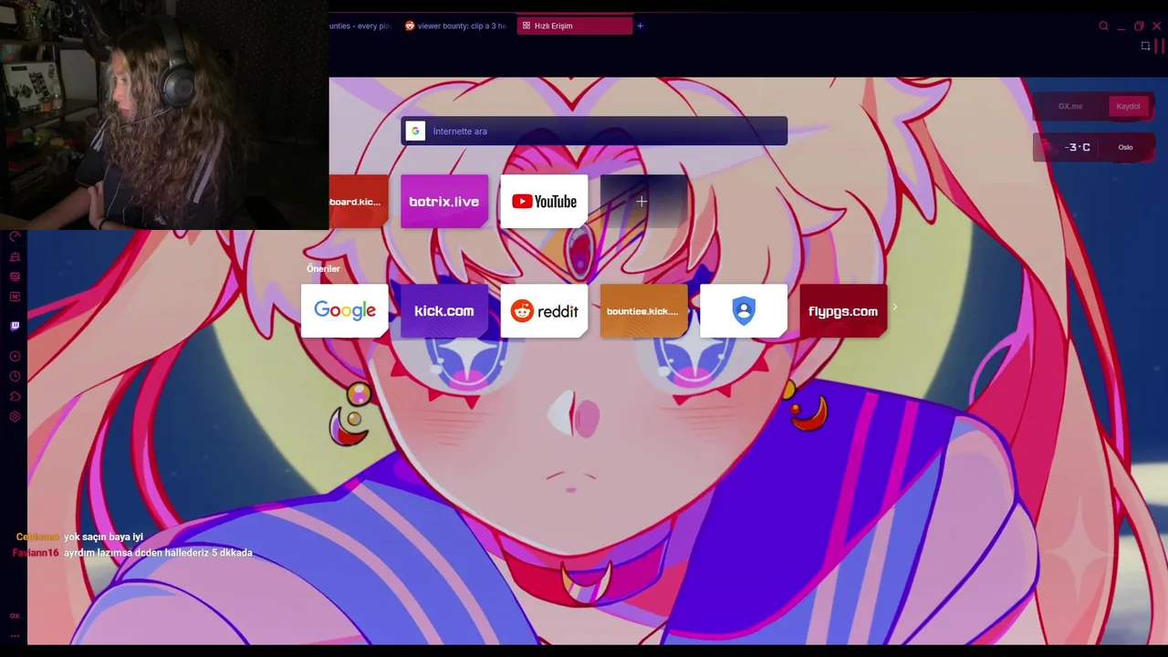Open the Player icon in the sidebar
This screenshot has height=657, width=1168.
click(x=15, y=357)
